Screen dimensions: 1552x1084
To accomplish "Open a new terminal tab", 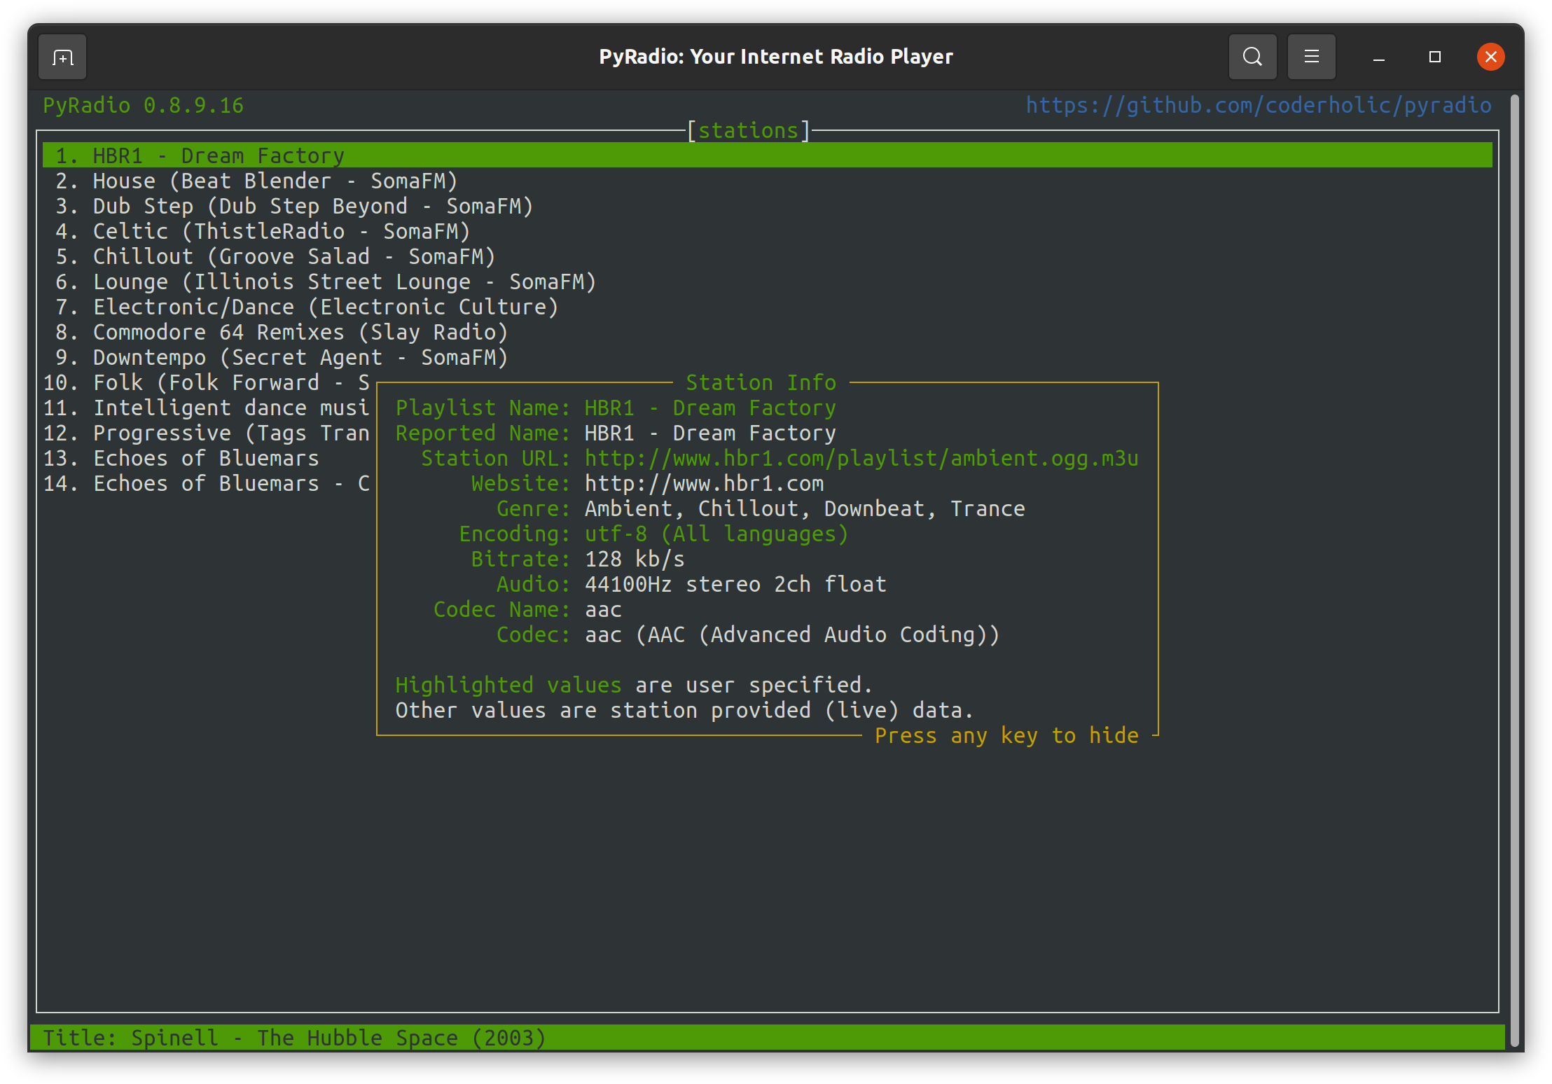I will 62,57.
